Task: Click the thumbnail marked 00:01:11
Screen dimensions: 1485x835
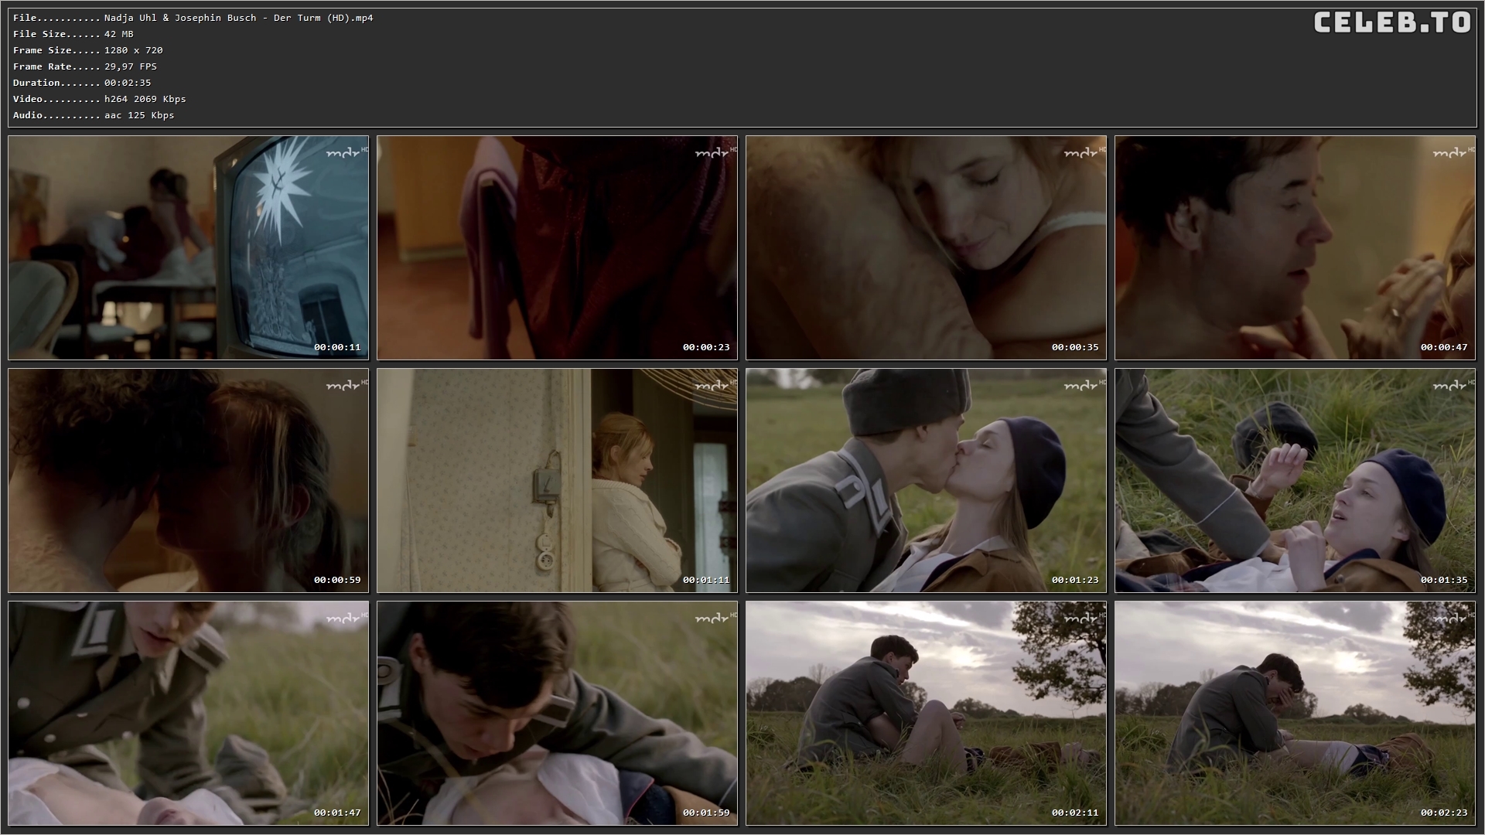Action: click(557, 480)
